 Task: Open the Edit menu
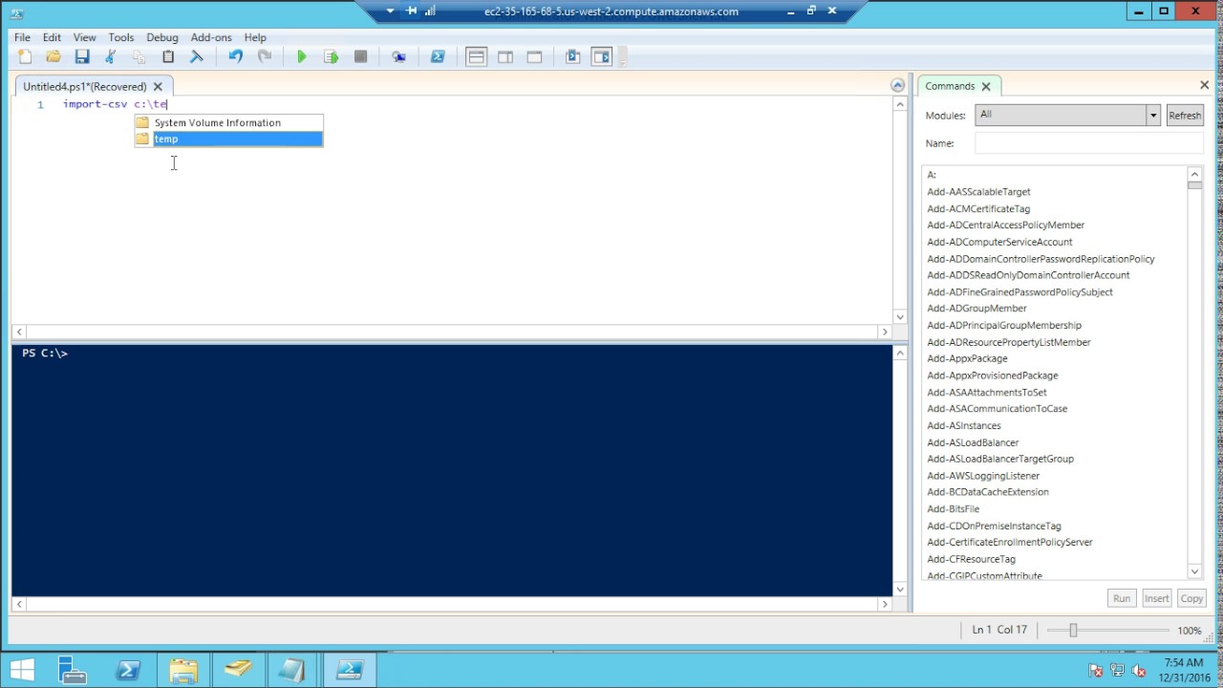click(52, 37)
